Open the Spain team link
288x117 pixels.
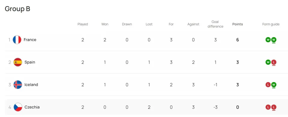[x=30, y=62]
